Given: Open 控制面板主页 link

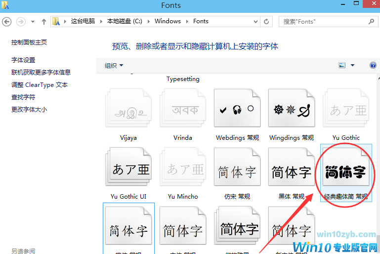Looking at the screenshot, I should tap(29, 42).
